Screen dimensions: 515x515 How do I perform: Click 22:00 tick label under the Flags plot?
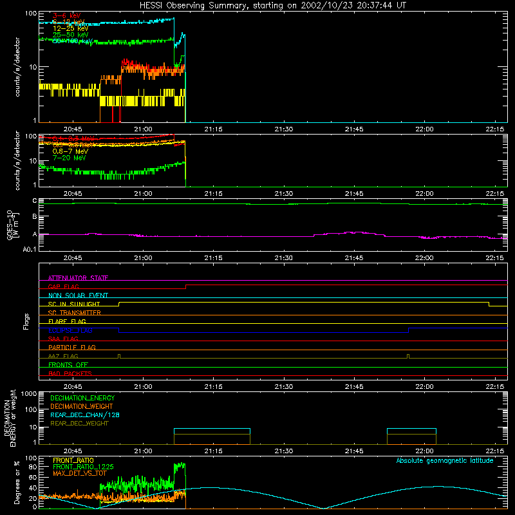[424, 387]
